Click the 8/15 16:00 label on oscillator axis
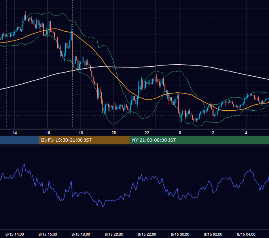269x238 pixels. tap(48, 234)
